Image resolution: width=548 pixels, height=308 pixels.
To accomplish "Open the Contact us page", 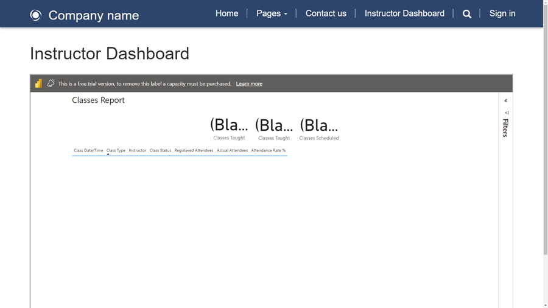I will [326, 13].
